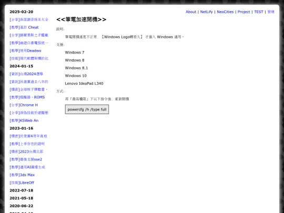Click the Lenovo IdeaPad L340 entry
The width and height of the screenshot is (284, 213).
coord(84,84)
